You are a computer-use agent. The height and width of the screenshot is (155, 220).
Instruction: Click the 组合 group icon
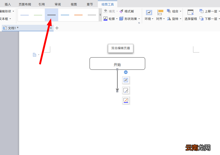[x=169, y=11]
